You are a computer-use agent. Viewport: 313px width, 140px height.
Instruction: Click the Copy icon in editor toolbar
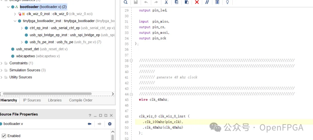[176, 2]
